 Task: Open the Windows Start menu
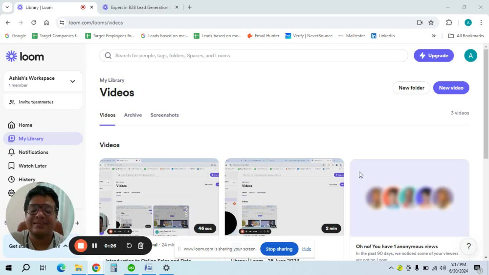tap(8, 268)
